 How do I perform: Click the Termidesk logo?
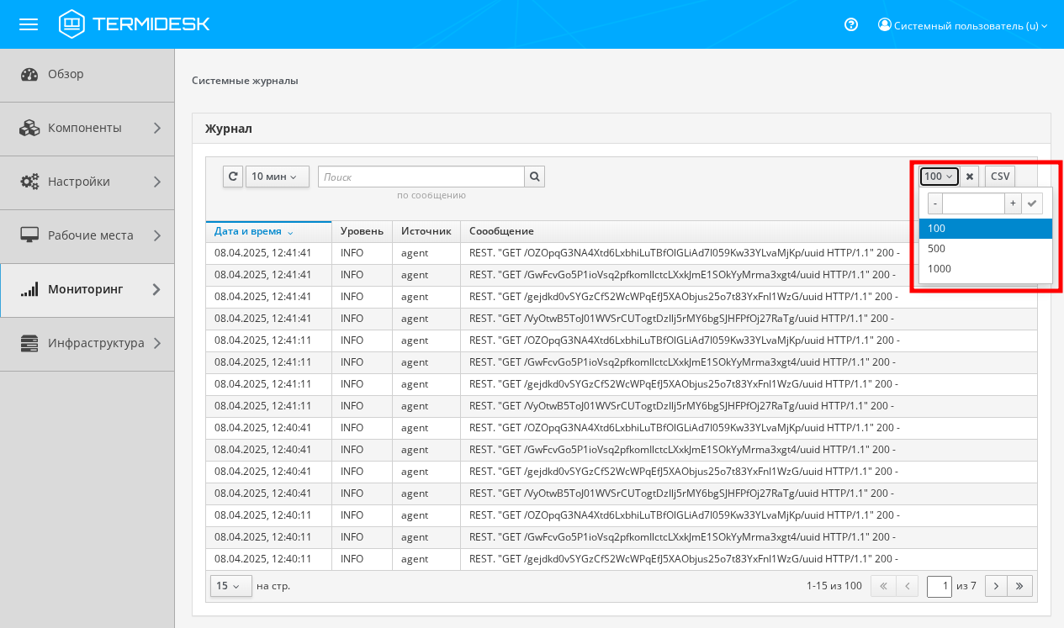click(x=135, y=24)
